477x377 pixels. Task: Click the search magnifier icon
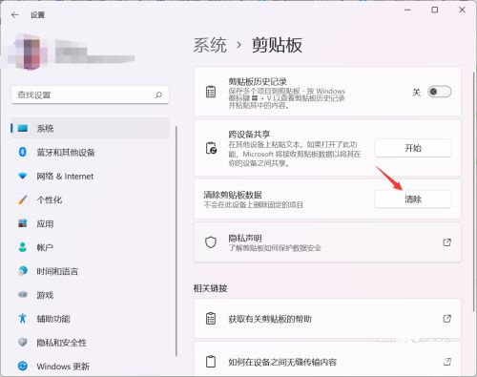coord(158,94)
